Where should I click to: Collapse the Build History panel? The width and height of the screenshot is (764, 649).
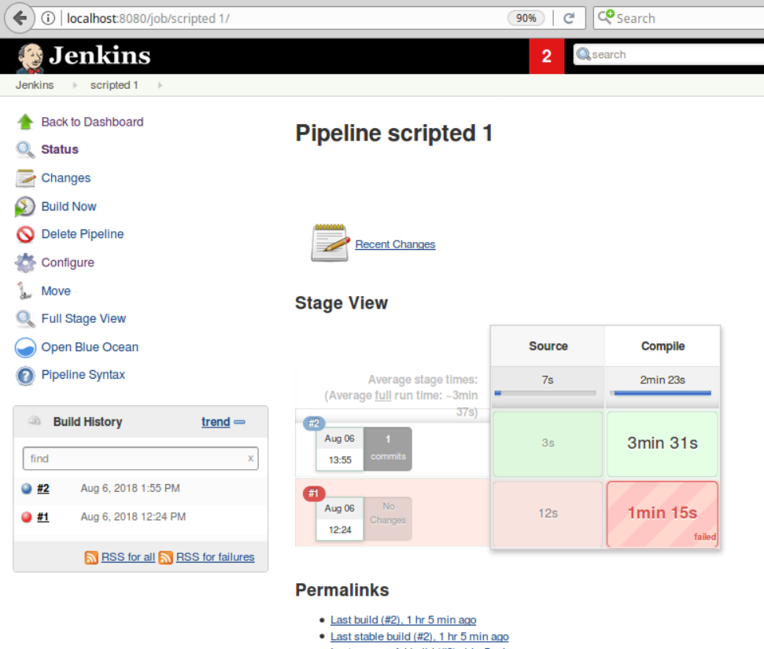click(x=240, y=422)
